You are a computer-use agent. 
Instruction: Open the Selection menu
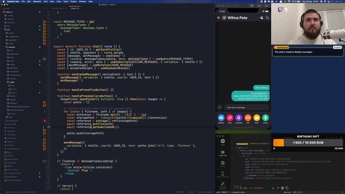(37, 1)
